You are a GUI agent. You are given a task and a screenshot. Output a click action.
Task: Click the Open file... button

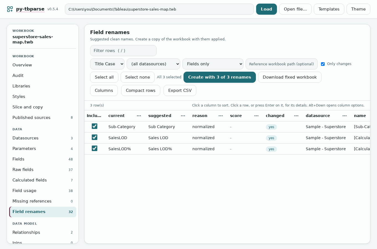[x=295, y=9]
